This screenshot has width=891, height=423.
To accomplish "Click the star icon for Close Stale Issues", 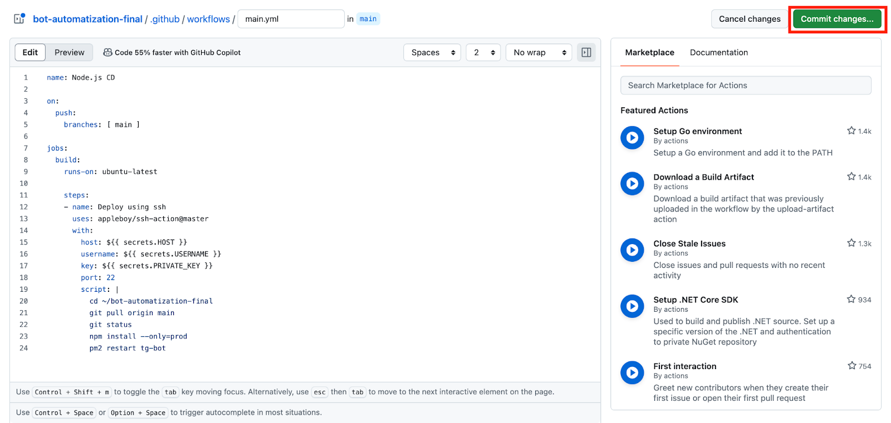I will click(851, 243).
